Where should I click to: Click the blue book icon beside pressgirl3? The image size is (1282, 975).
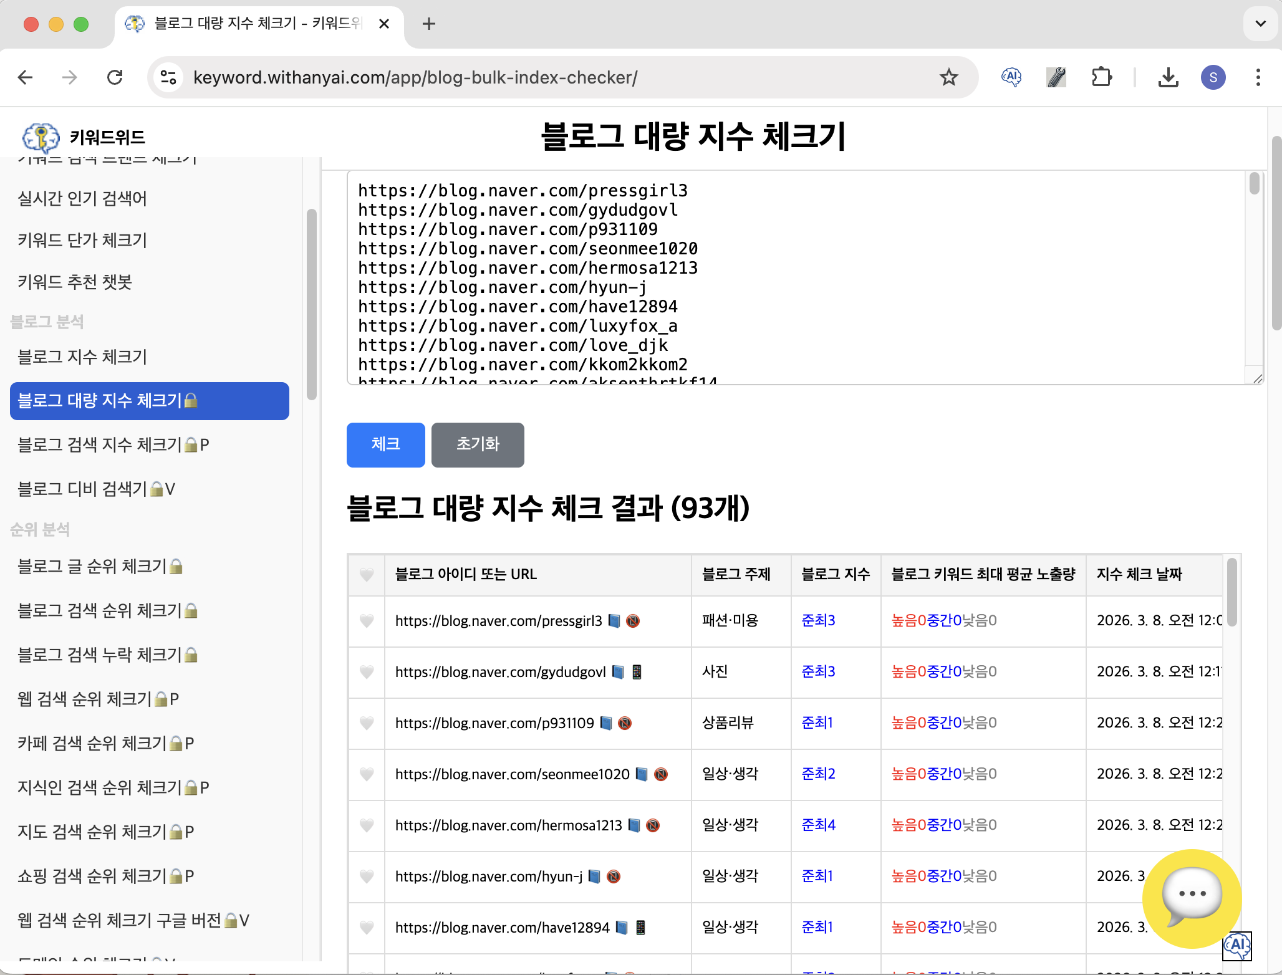[614, 621]
